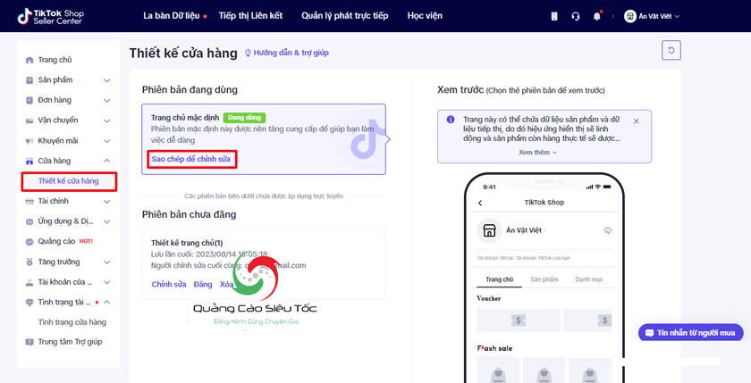
Task: Expand Xem thêm in the notice
Action: 538,153
